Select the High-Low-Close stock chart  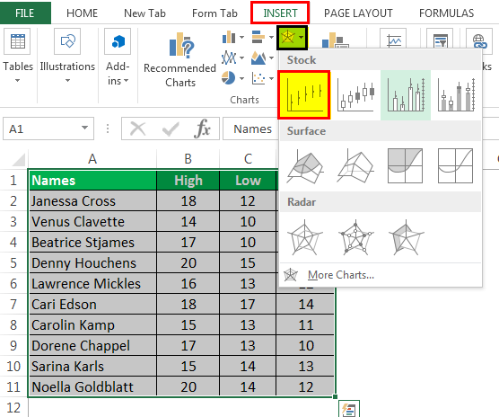(x=304, y=95)
